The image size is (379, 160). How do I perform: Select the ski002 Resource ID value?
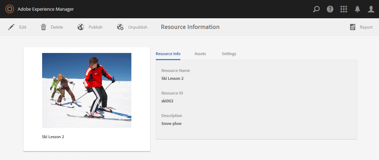click(167, 101)
